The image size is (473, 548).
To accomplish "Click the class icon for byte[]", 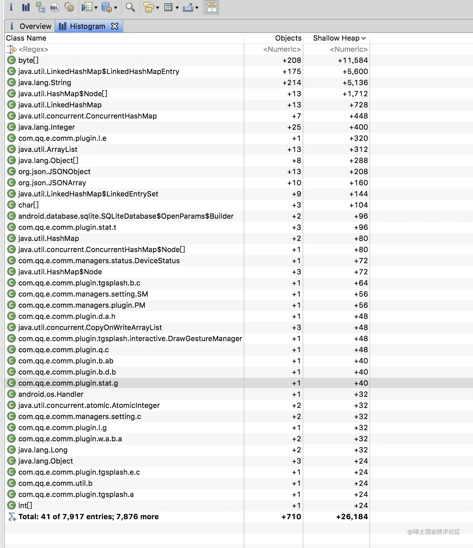I will [11, 60].
